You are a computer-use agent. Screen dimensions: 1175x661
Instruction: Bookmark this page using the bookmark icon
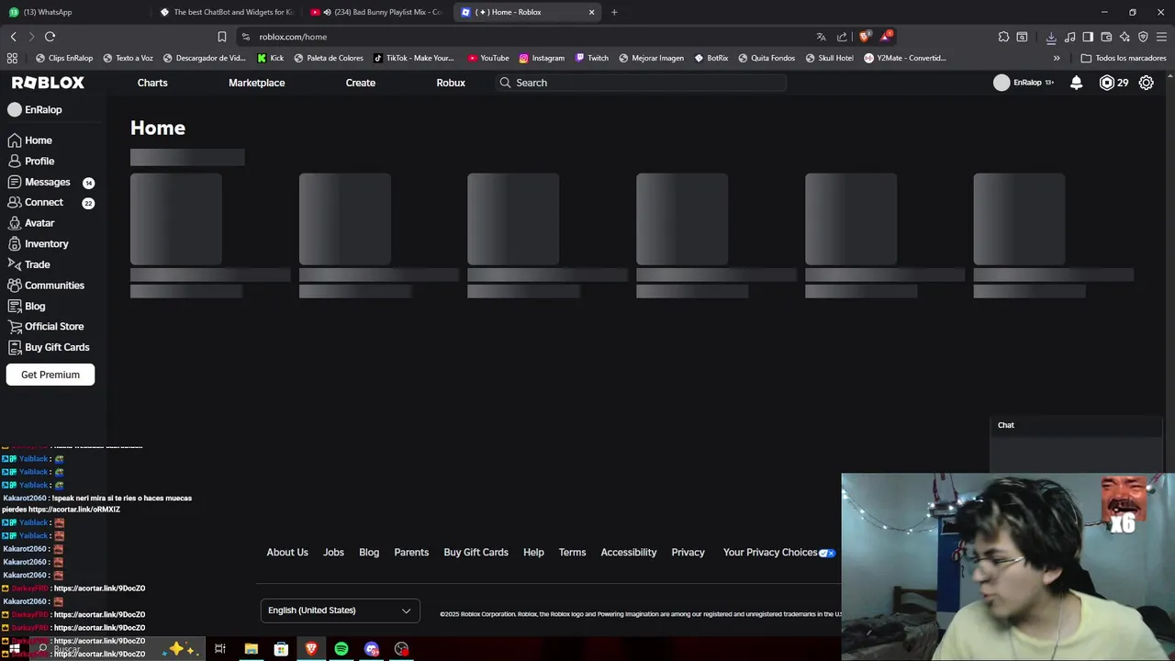pos(222,37)
